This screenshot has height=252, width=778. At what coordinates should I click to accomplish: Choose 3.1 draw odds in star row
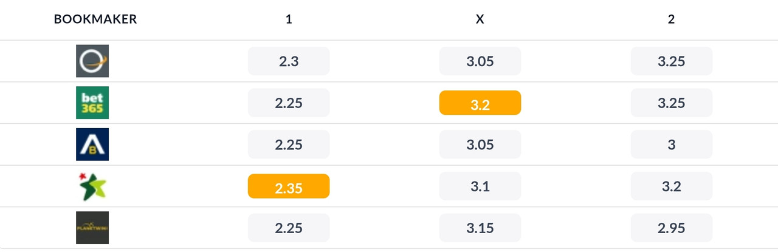click(480, 186)
